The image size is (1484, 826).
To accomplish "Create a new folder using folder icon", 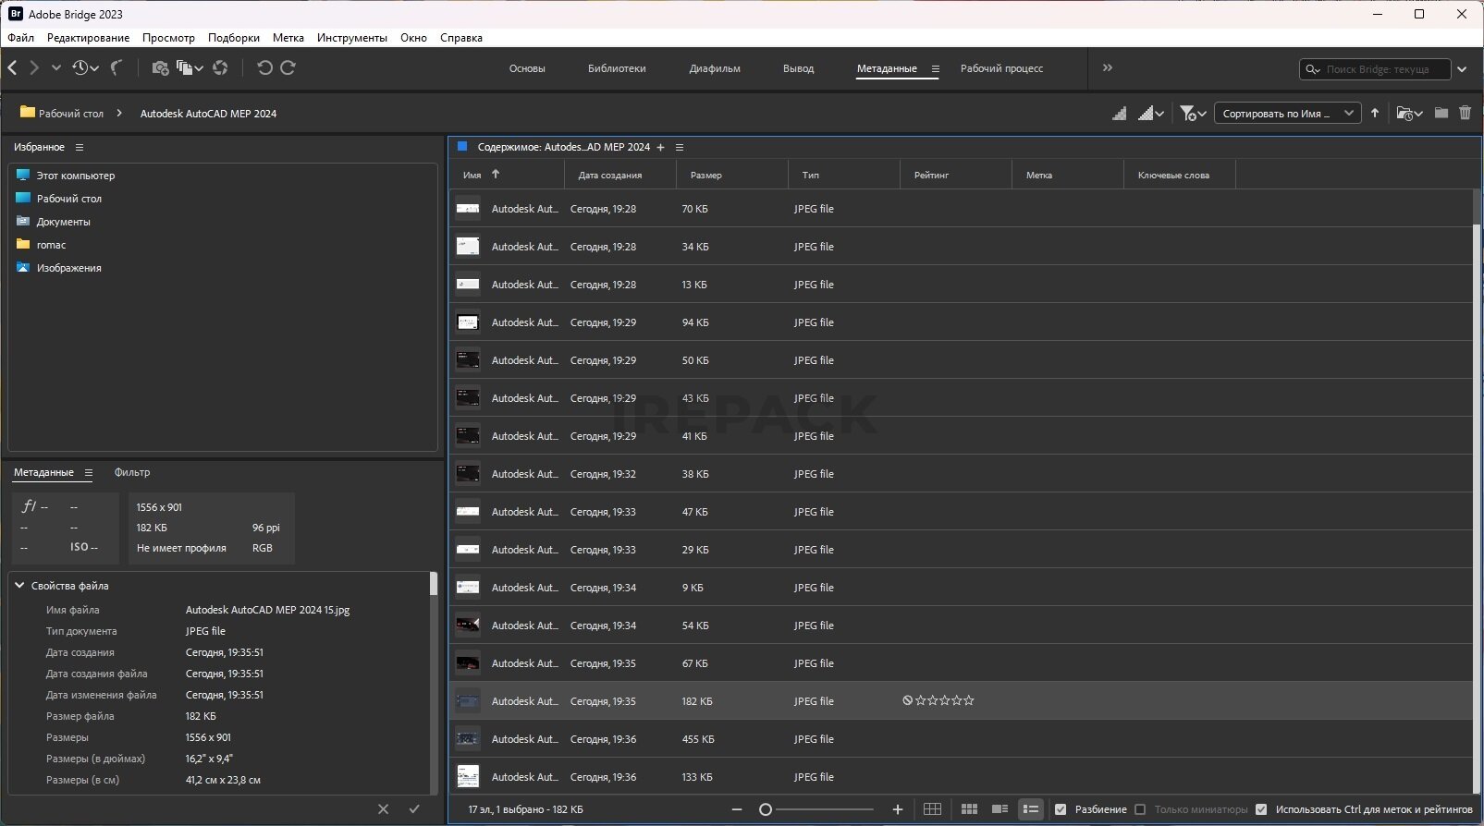I will [x=1441, y=113].
